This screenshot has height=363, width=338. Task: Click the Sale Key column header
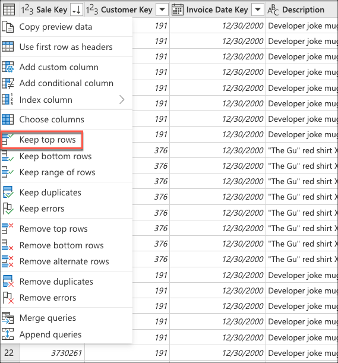coord(52,10)
